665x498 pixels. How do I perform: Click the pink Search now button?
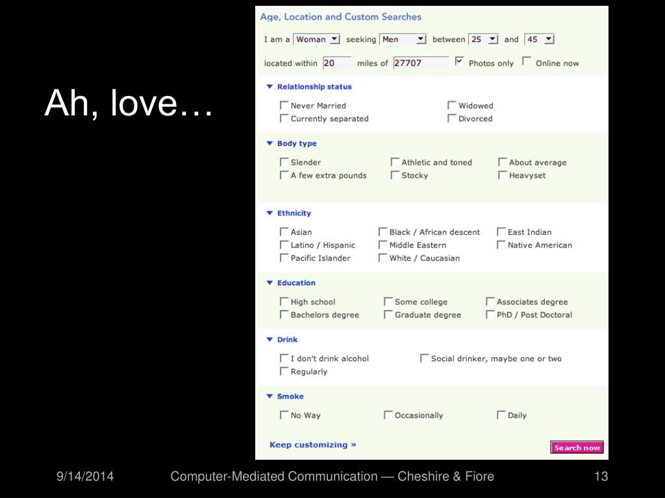pyautogui.click(x=577, y=447)
